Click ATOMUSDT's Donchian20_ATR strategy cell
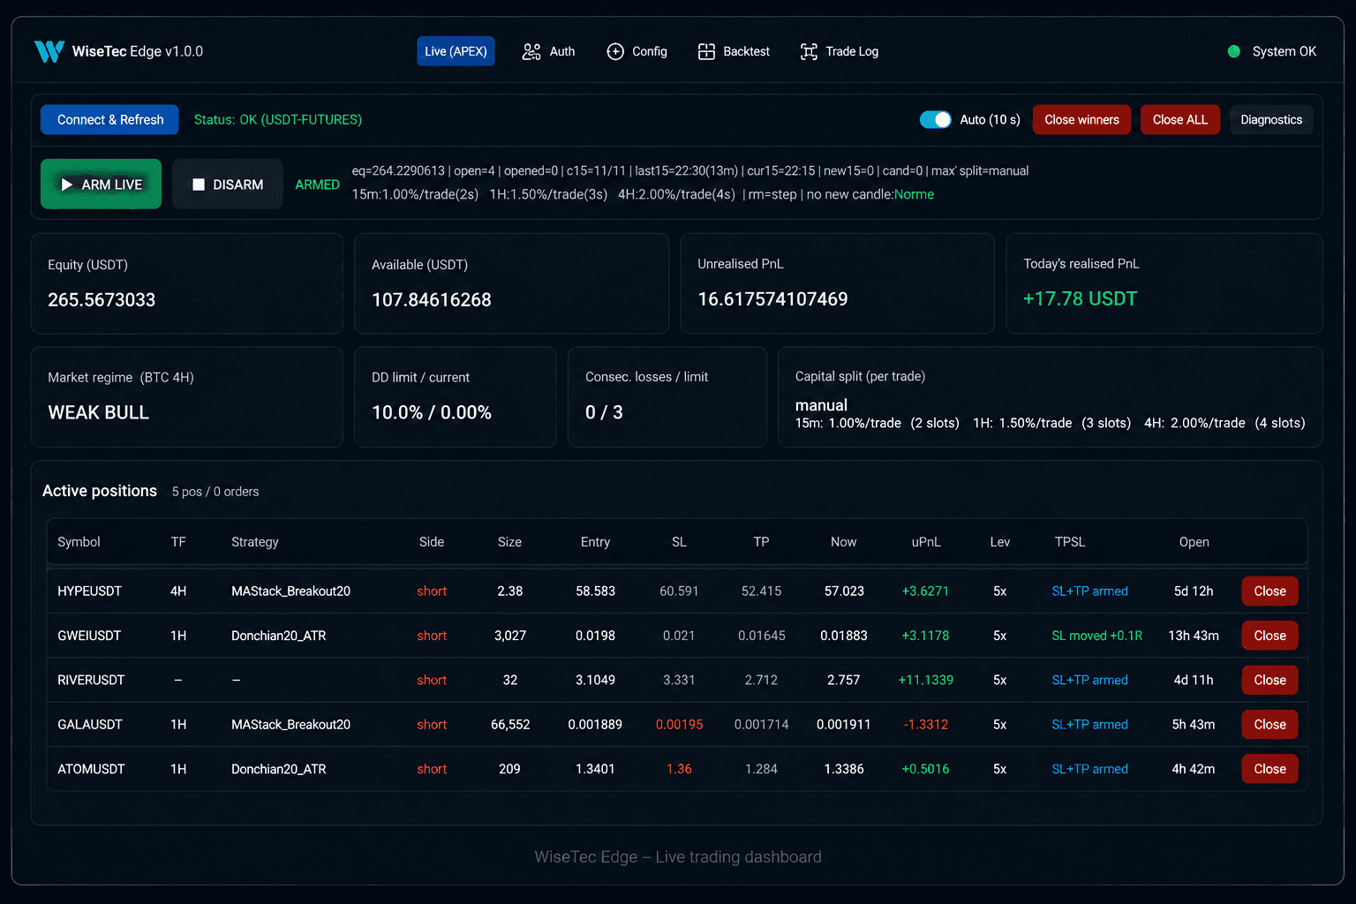1356x904 pixels. coord(278,769)
